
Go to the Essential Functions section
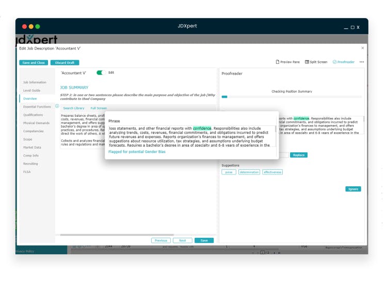click(37, 107)
